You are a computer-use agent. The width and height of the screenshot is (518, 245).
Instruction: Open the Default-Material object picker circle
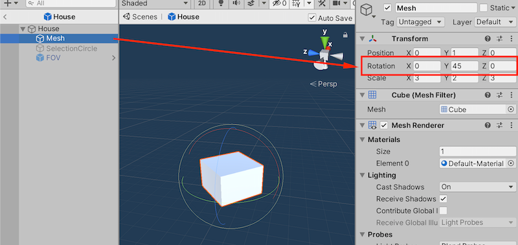511,163
